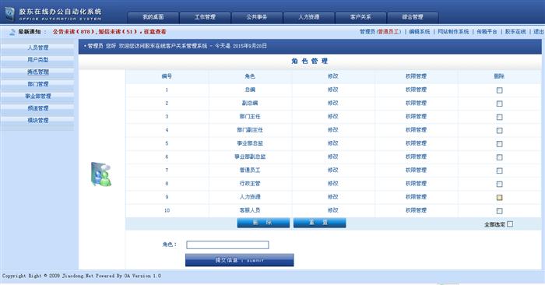Viewport: 545px width, 285px height.
Task: Tick the delete checkbox for 事业部总监
Action: (x=500, y=144)
